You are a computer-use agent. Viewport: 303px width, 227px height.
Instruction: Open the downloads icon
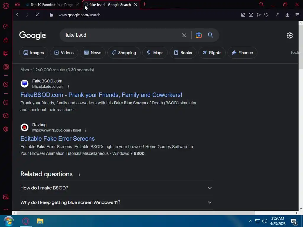(287, 15)
